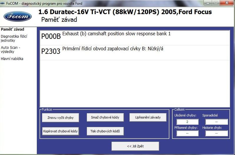Return to Hlavní nabídka from the sidebar

12,59
